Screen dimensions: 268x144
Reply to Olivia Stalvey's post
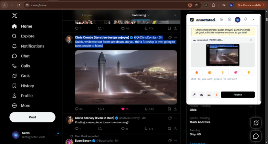(x=78, y=129)
